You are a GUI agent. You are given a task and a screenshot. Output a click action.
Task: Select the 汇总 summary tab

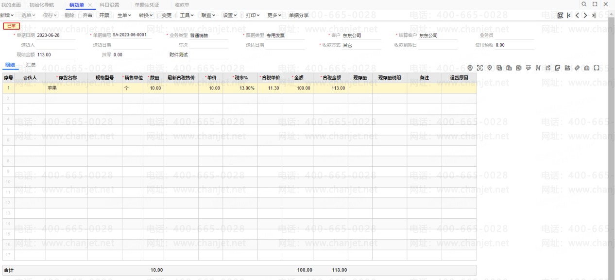click(x=31, y=65)
